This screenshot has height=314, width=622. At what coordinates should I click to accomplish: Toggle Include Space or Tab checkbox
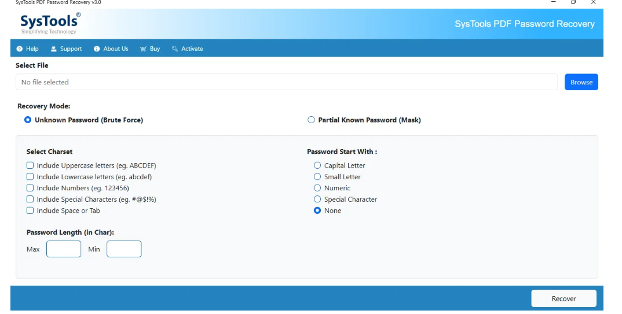coord(30,210)
